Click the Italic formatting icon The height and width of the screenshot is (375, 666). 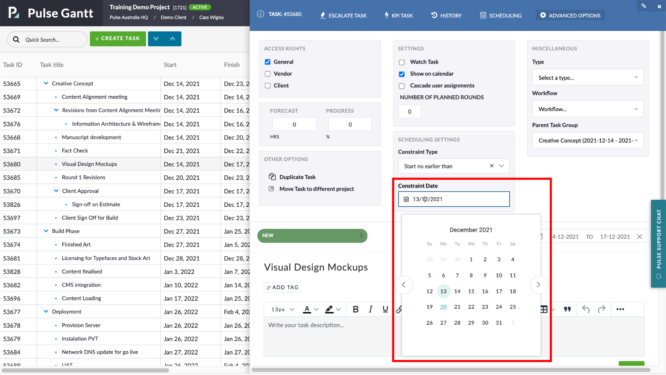click(x=370, y=309)
